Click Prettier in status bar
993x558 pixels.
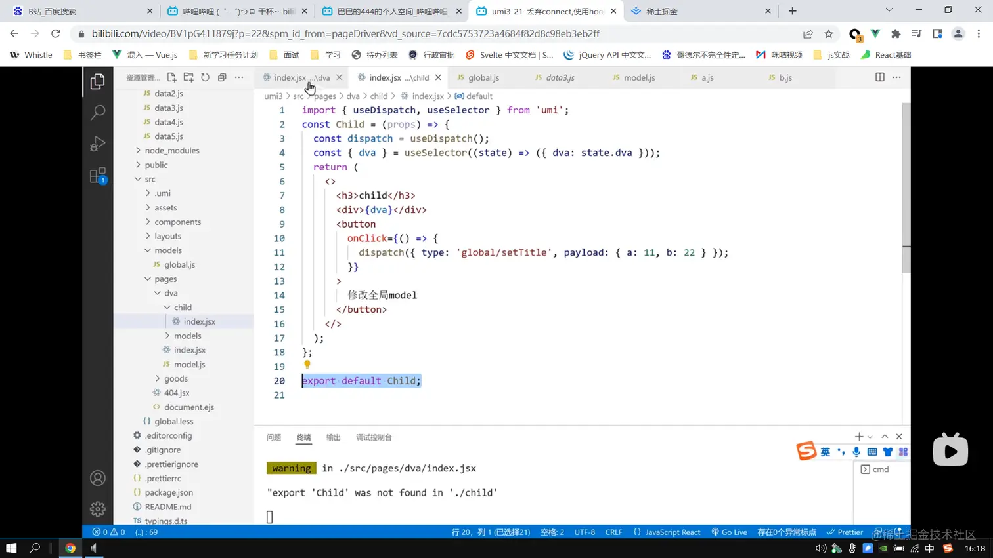coord(845,532)
